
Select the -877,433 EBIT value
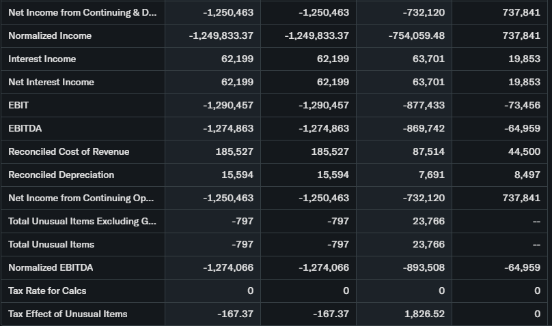[424, 105]
